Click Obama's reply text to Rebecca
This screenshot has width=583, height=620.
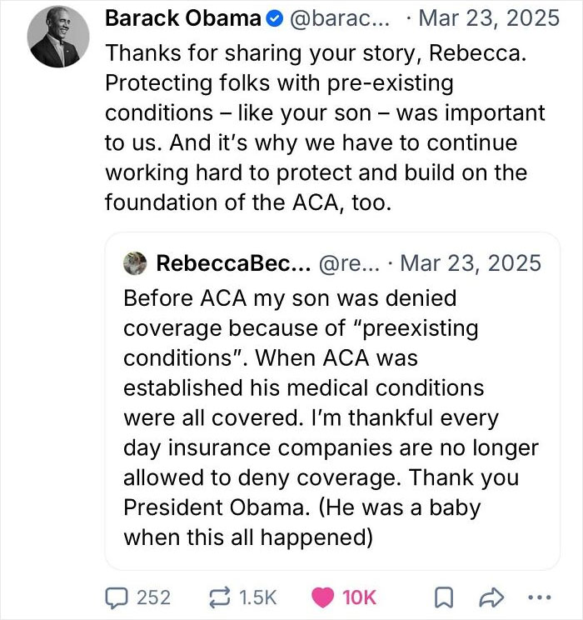[325, 127]
